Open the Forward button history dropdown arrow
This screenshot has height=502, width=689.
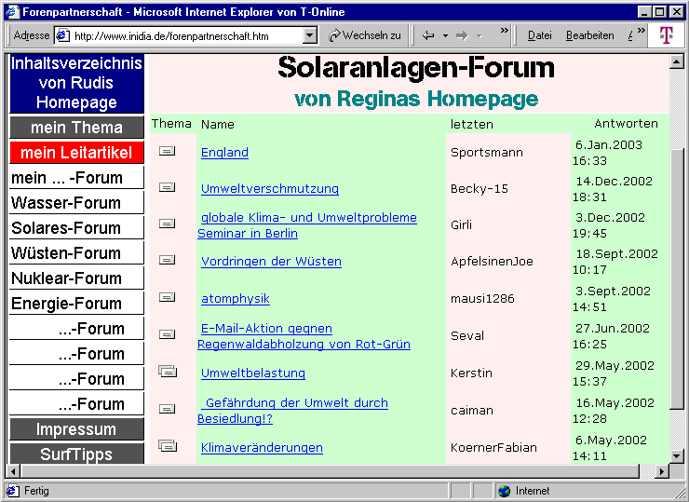[479, 36]
